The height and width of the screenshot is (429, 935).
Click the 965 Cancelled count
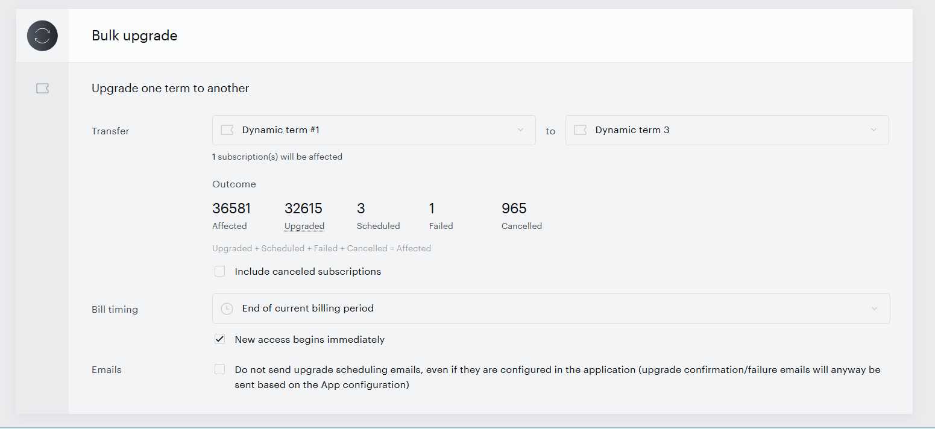514,208
